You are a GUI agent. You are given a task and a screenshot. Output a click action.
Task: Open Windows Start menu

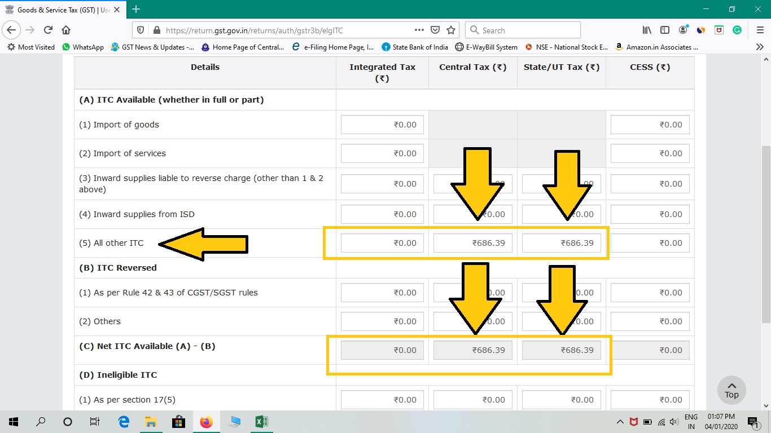[x=12, y=421]
